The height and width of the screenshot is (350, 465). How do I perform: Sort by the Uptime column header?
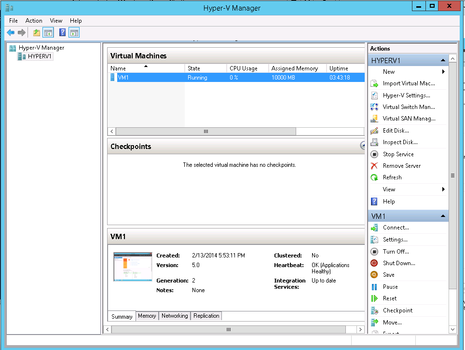pyautogui.click(x=345, y=68)
